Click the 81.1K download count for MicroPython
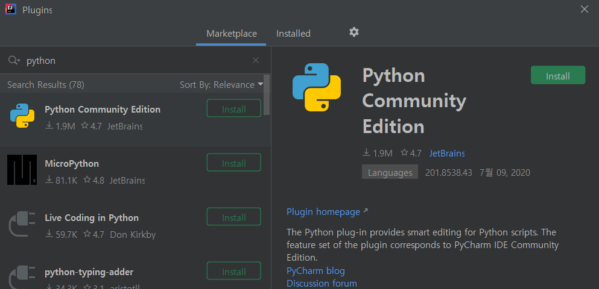 coord(61,180)
